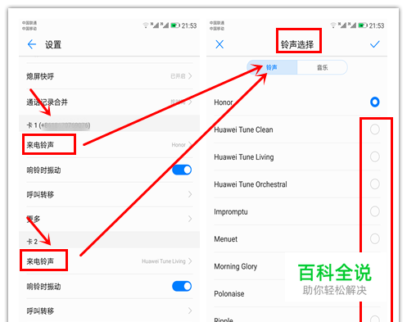Tap Huawei Tune Clean ringtone name
Screen dimensions: 407x322
point(243,129)
